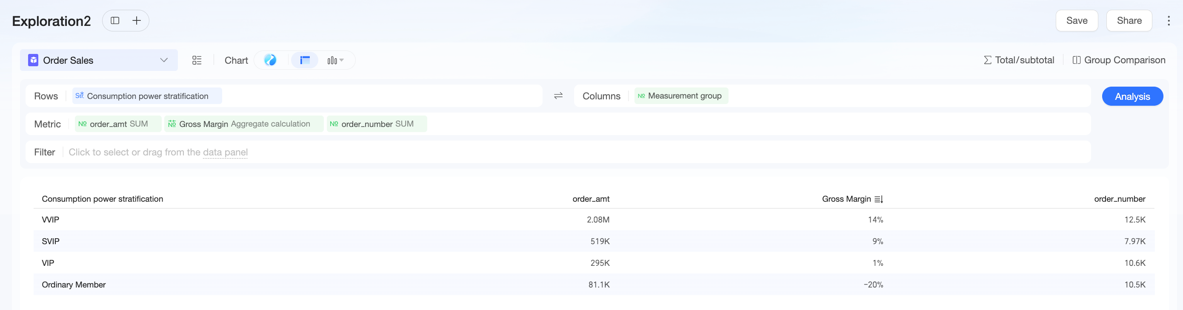Swap rows and columns icon

coord(558,96)
